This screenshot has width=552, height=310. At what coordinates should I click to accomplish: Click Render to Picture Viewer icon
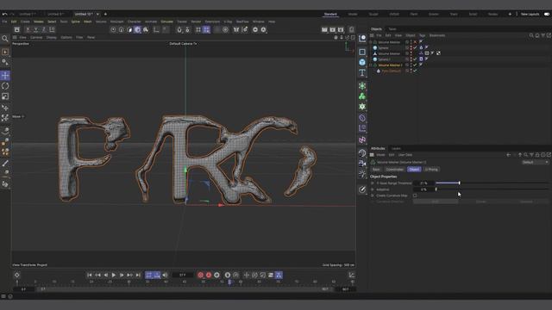pyautogui.click(x=333, y=30)
